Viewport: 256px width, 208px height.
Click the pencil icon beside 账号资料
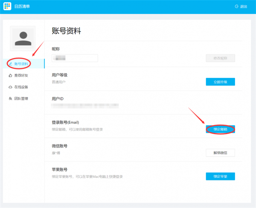[x=11, y=64]
